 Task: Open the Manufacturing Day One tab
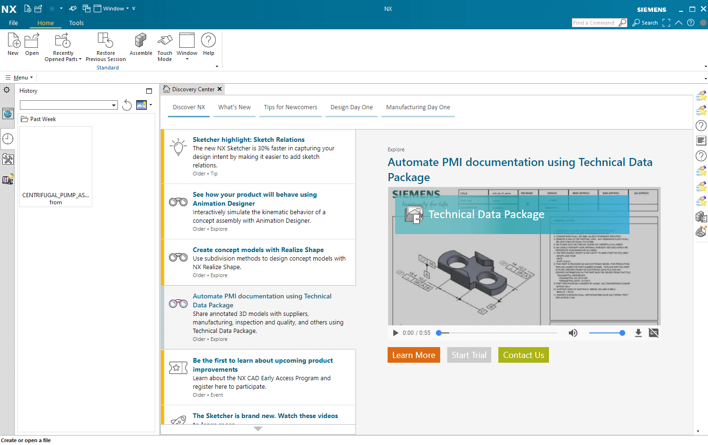tap(418, 107)
